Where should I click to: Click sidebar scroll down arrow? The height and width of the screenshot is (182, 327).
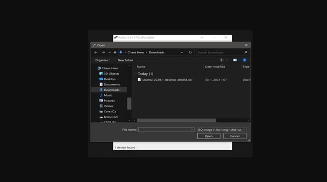129,120
